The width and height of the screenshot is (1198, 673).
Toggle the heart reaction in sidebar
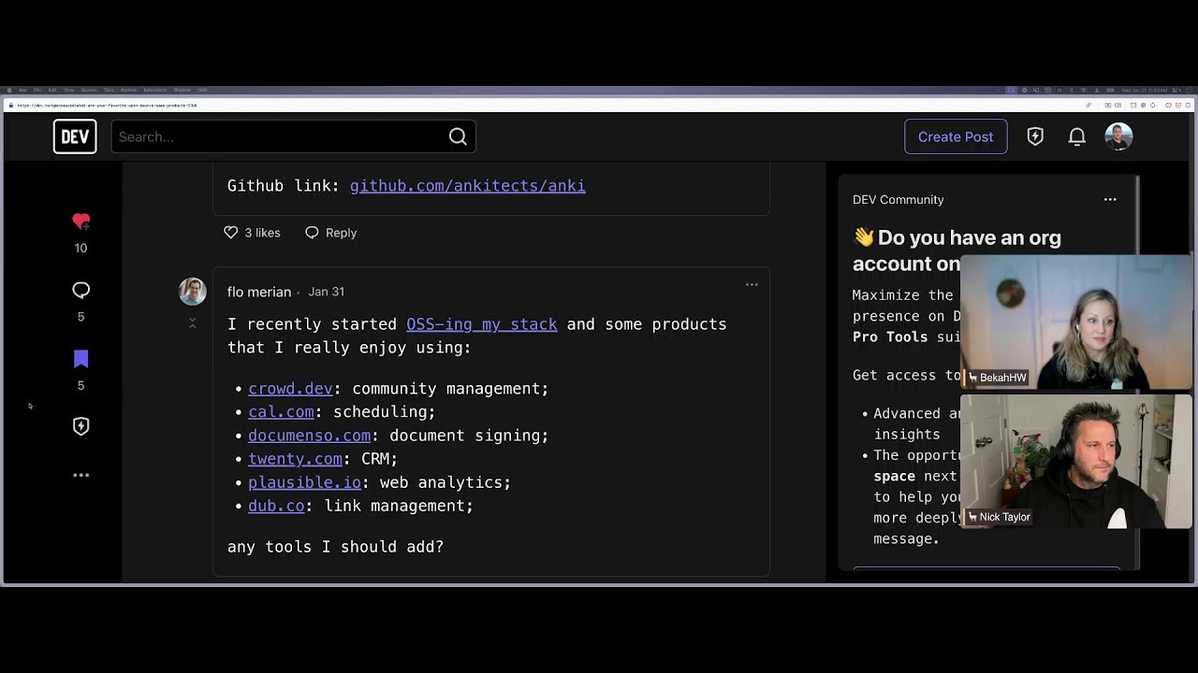(81, 222)
